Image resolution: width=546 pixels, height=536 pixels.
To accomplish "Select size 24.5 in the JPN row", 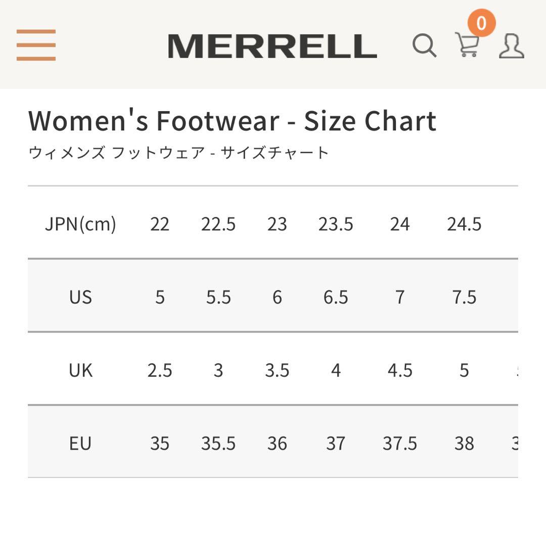I will click(465, 224).
